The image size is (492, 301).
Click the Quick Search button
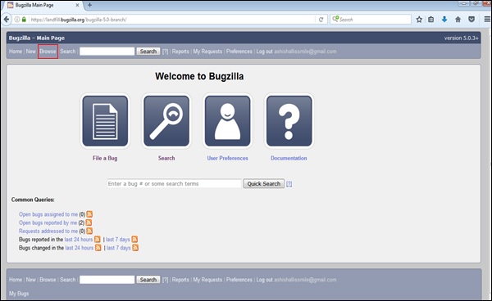click(x=263, y=184)
